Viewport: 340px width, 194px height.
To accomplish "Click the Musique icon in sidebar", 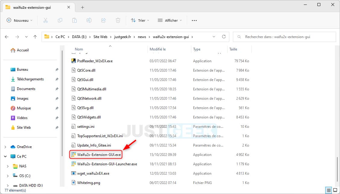I will (x=13, y=108).
